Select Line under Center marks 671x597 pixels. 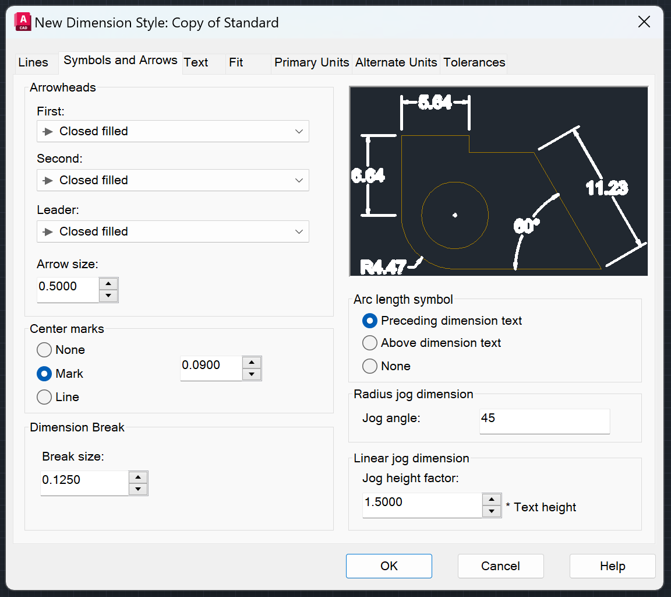coord(44,397)
